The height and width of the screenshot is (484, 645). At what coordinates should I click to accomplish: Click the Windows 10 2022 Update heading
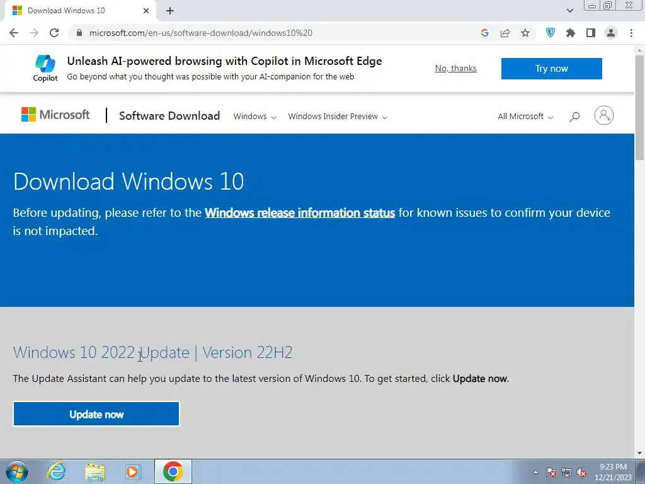(x=152, y=352)
